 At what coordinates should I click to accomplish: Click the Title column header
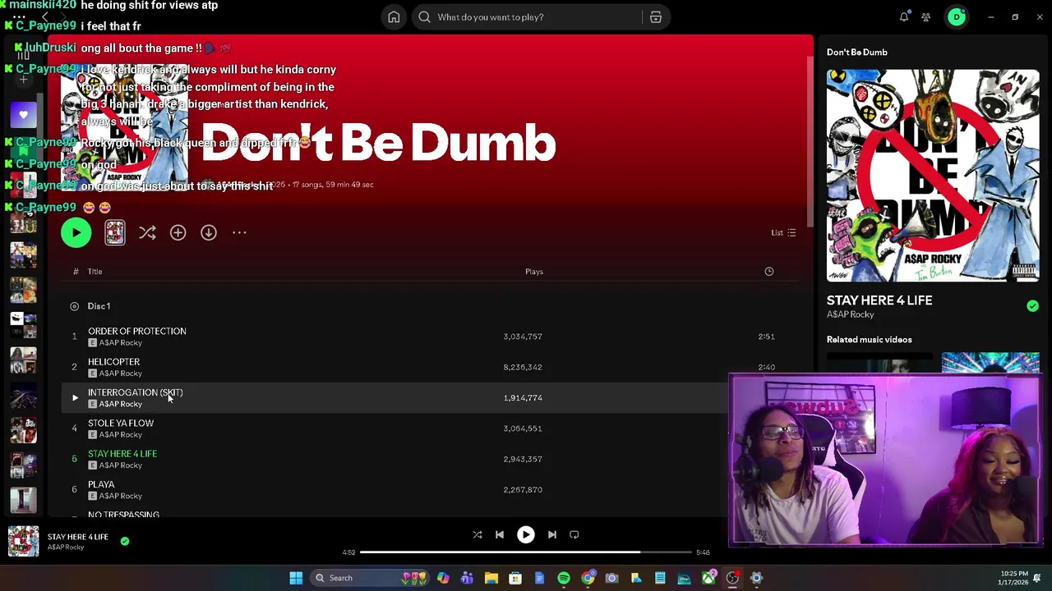tap(95, 272)
